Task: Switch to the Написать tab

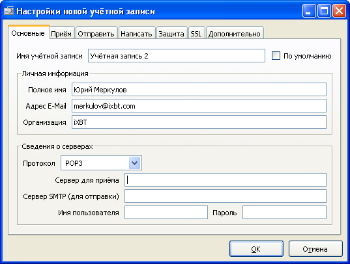Action: (137, 33)
